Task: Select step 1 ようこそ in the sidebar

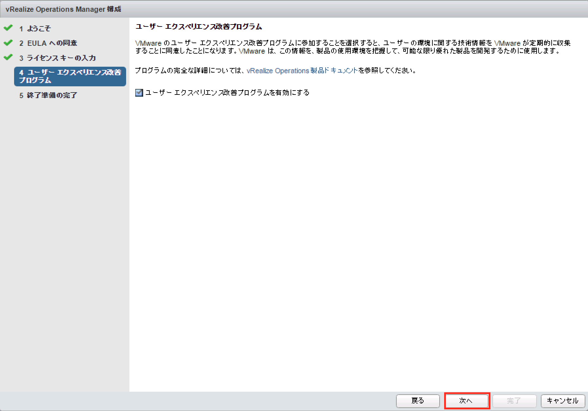Action: [x=35, y=28]
